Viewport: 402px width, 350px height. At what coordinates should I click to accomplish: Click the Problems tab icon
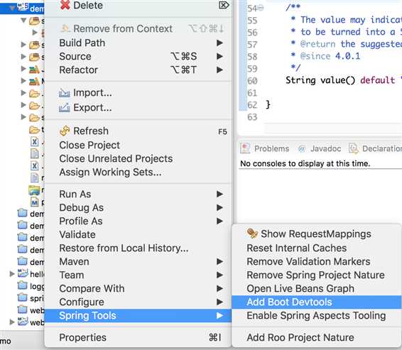click(x=245, y=148)
